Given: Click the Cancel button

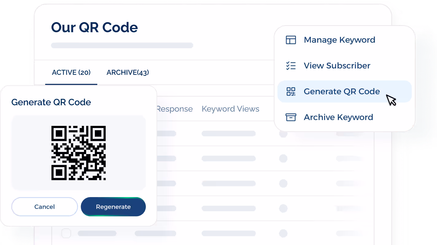Looking at the screenshot, I should click(x=44, y=207).
